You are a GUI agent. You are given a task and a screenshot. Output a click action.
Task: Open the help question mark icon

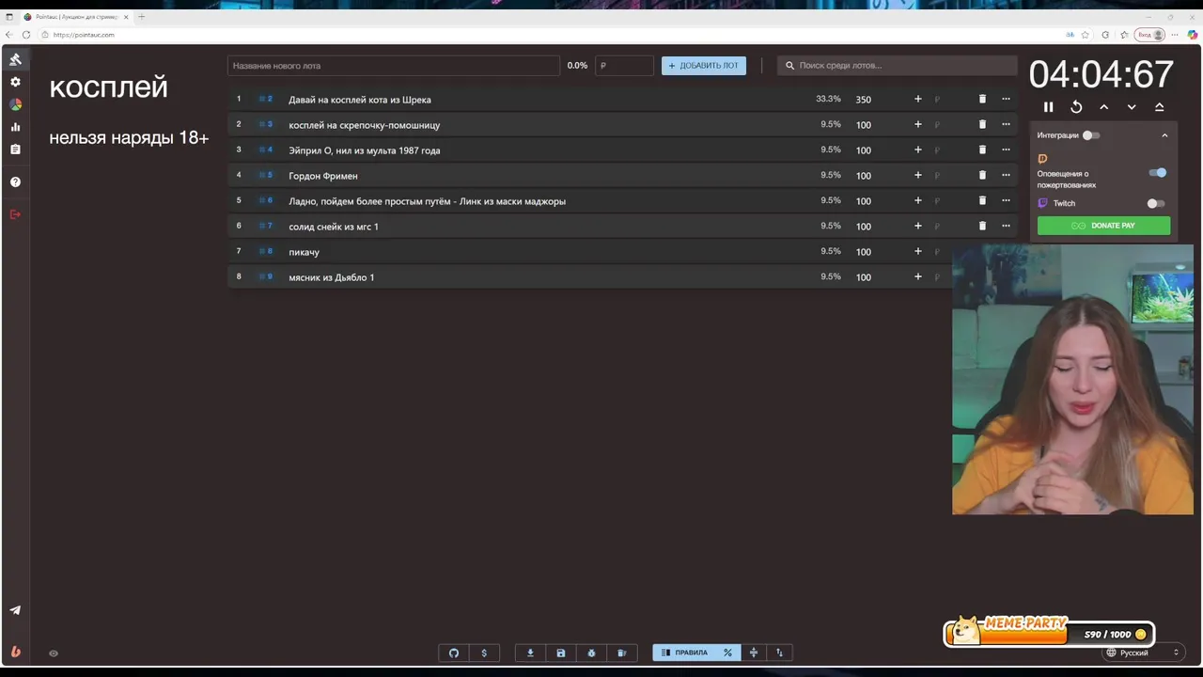click(x=15, y=181)
